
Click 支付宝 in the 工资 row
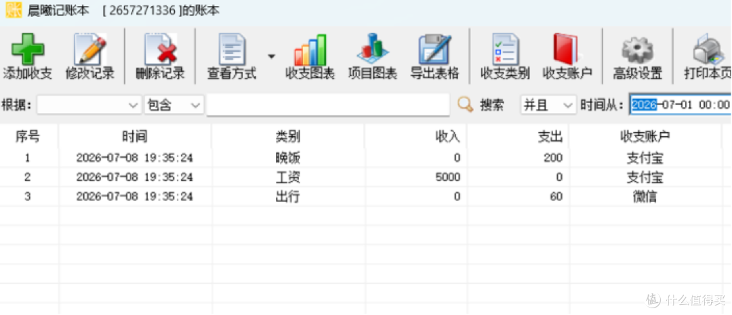(x=645, y=177)
